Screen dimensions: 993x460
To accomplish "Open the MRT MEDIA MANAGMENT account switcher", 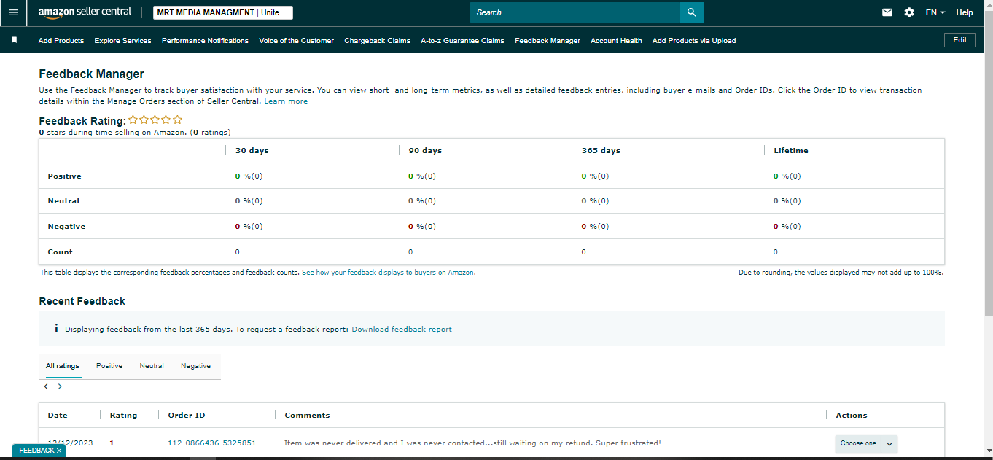I will 223,12.
